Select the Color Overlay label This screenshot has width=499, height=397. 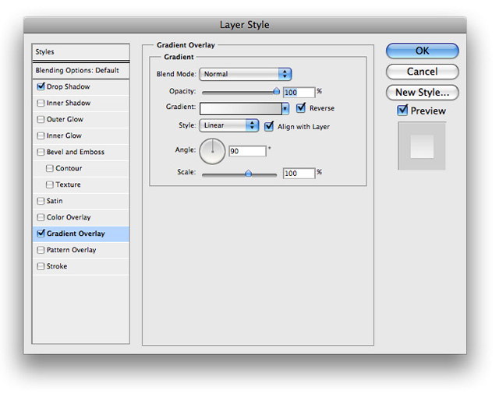pos(69,217)
